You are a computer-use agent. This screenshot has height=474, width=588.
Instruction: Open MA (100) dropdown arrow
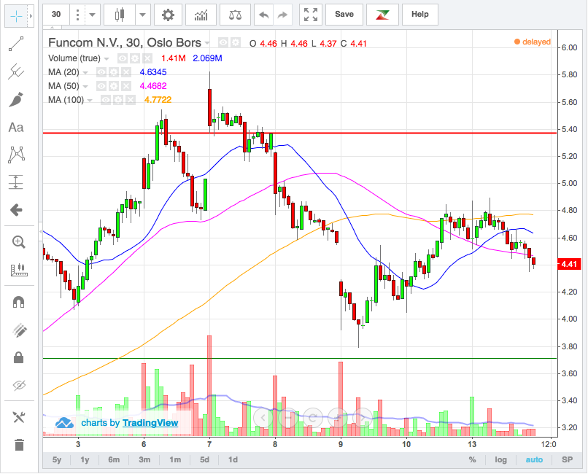pyautogui.click(x=90, y=101)
